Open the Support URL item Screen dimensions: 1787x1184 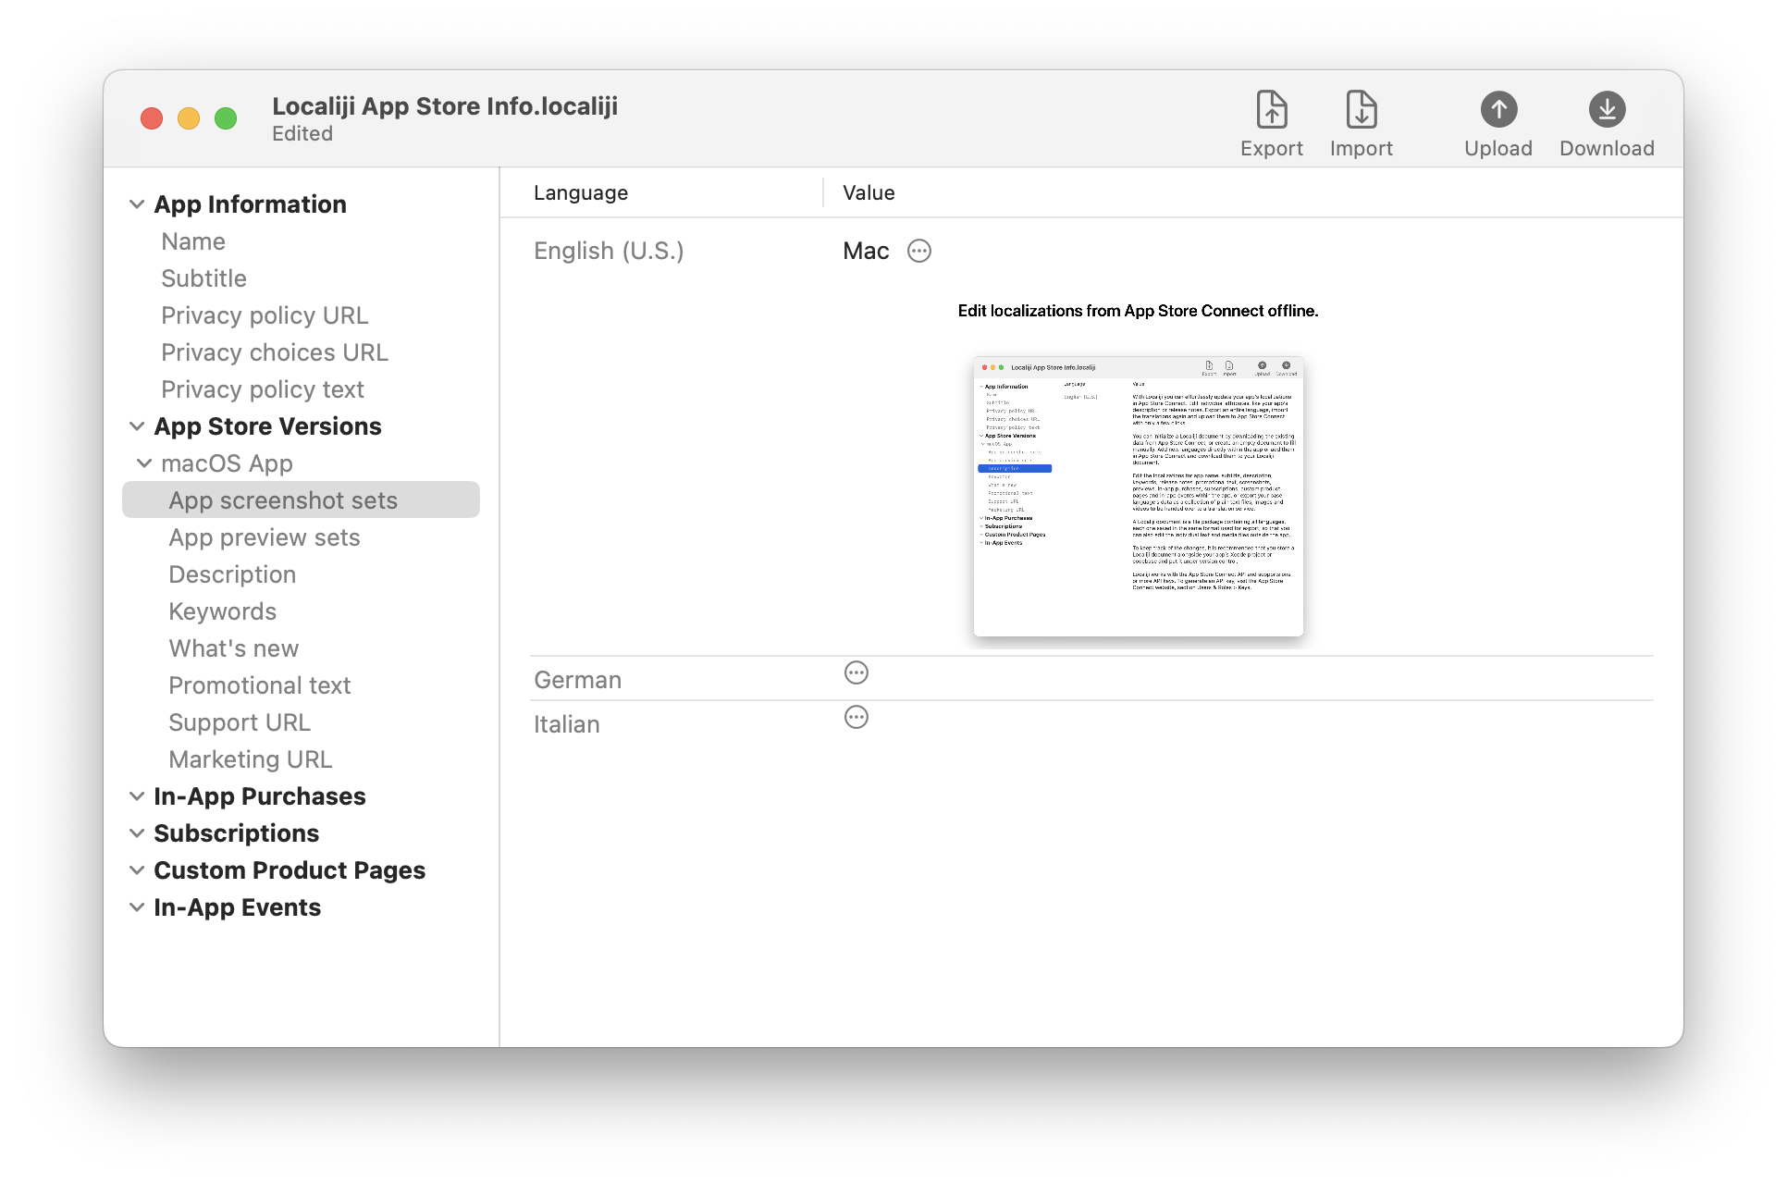[240, 722]
